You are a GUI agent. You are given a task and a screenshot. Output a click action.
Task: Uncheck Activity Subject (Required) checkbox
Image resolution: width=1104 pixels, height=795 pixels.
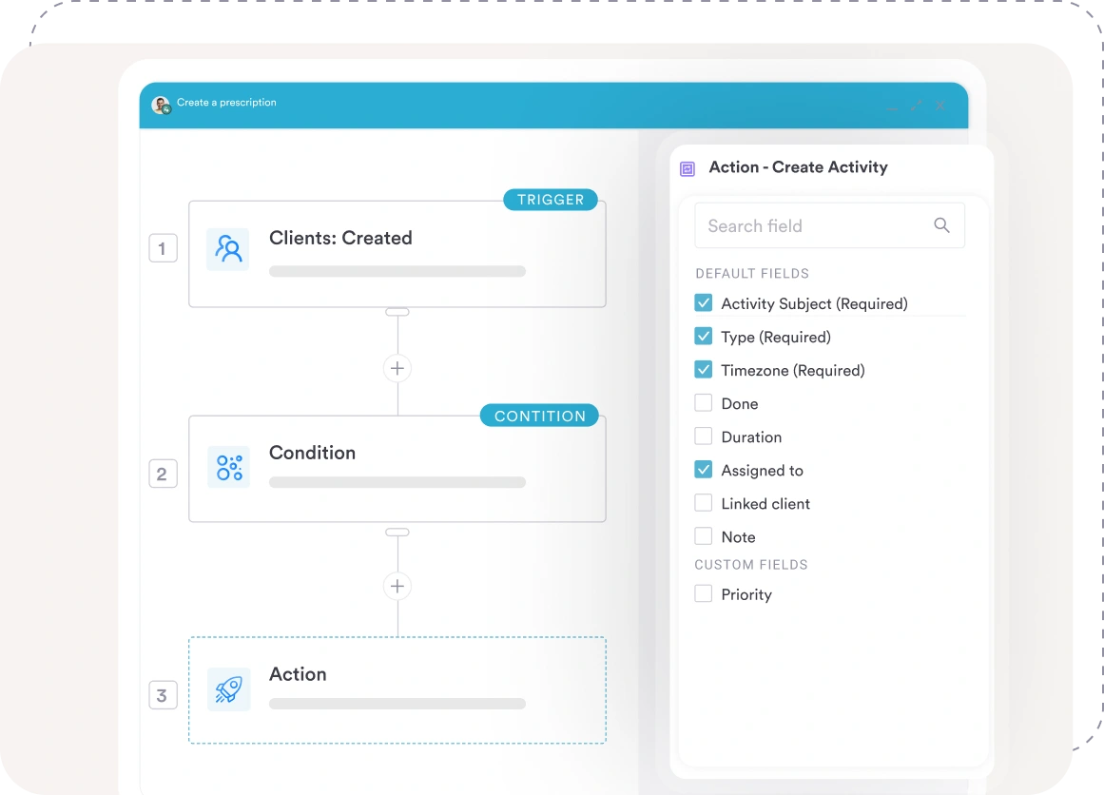704,303
